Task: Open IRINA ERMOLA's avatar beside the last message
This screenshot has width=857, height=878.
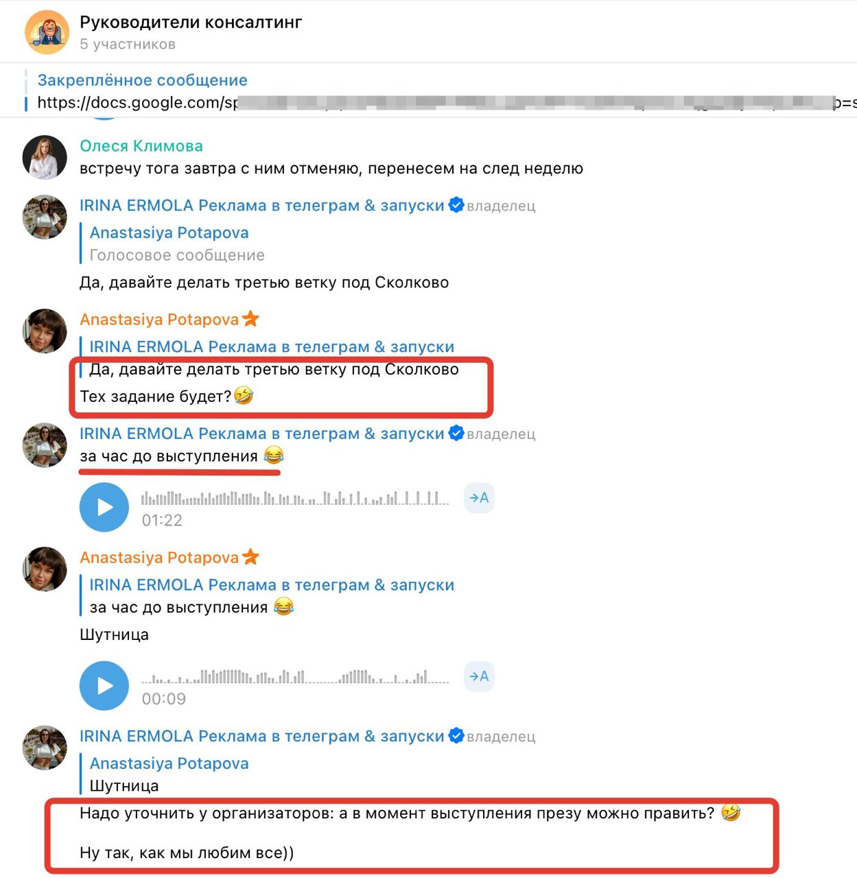Action: click(x=45, y=748)
